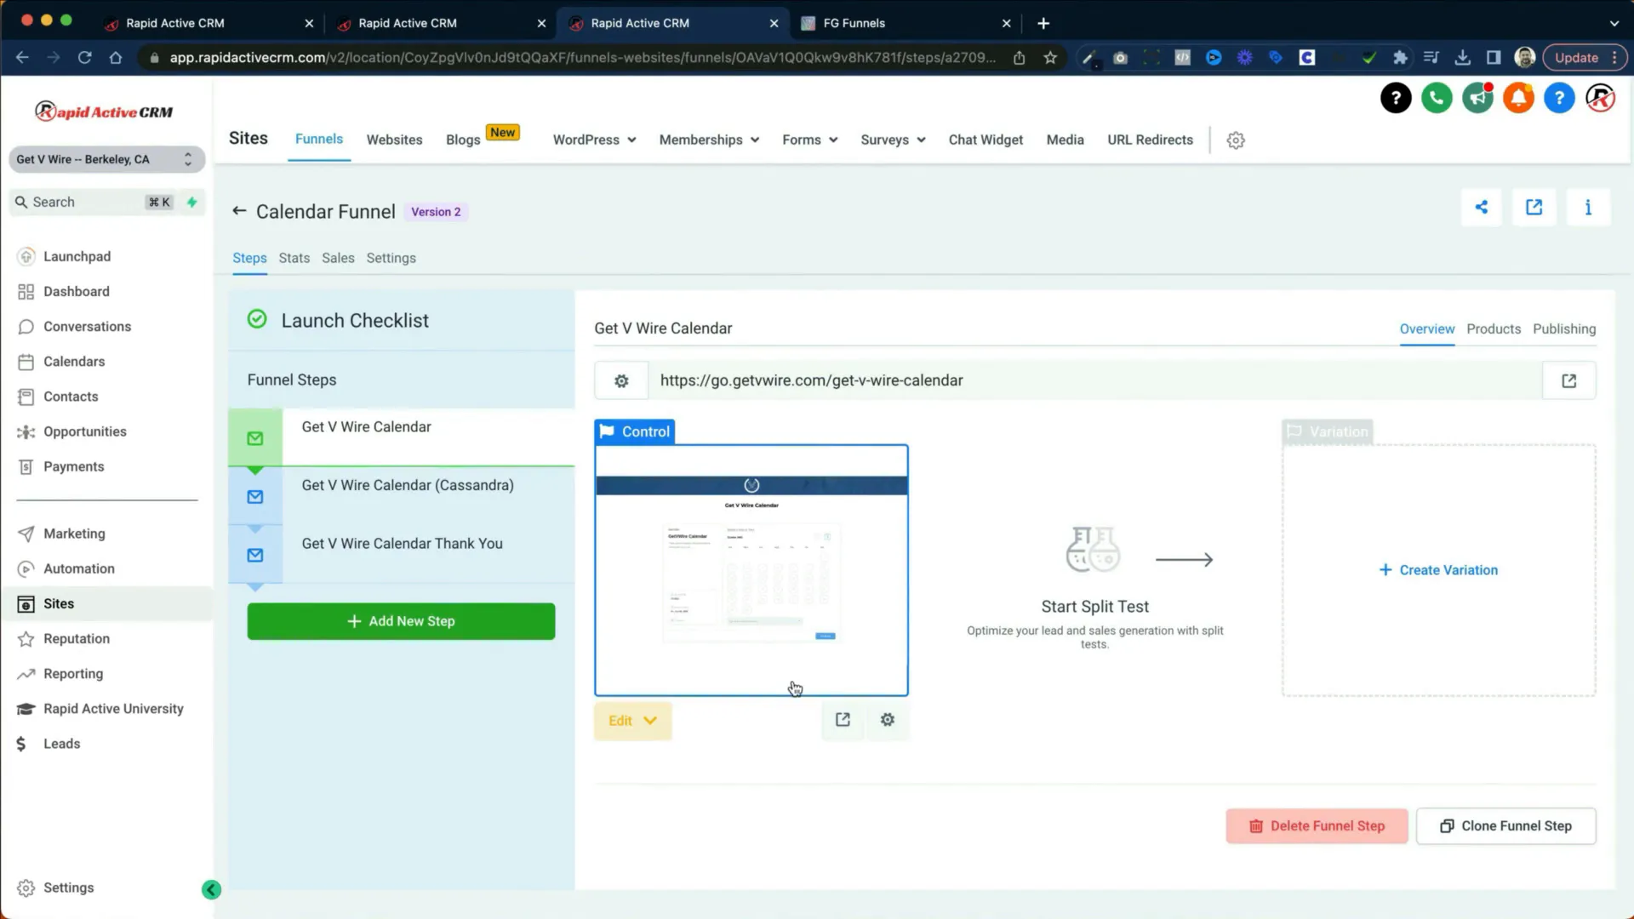Click the Share icon in address bar
Image resolution: width=1634 pixels, height=919 pixels.
1019,58
